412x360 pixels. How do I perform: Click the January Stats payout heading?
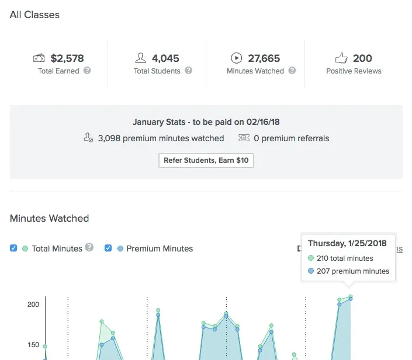206,122
